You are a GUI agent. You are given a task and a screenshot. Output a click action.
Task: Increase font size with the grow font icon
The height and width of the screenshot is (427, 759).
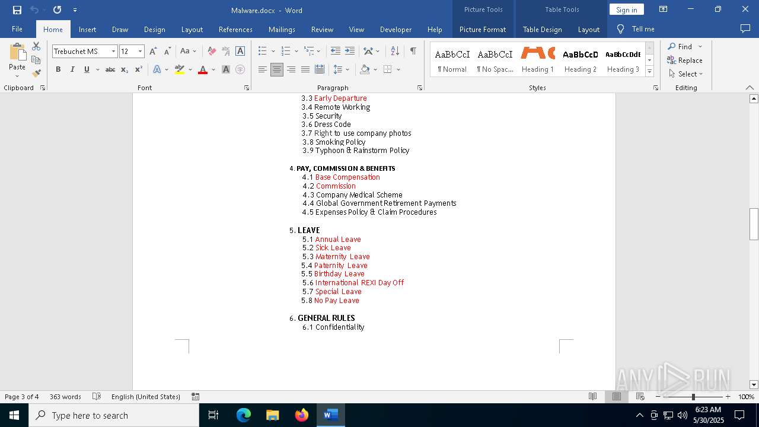click(x=153, y=52)
